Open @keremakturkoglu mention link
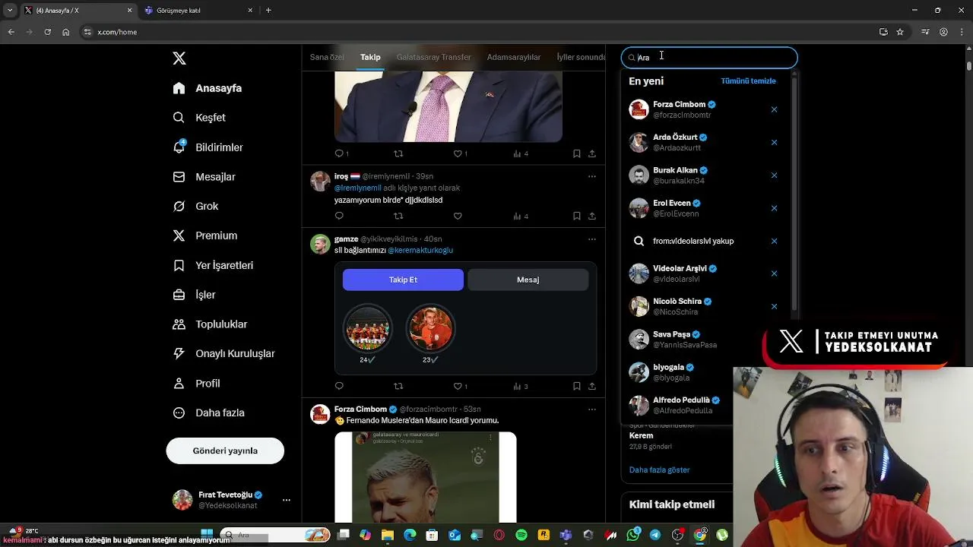This screenshot has height=547, width=973. pos(420,251)
